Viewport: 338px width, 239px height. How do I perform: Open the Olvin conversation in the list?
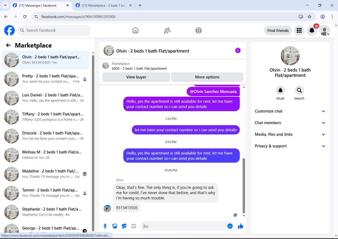(x=46, y=60)
